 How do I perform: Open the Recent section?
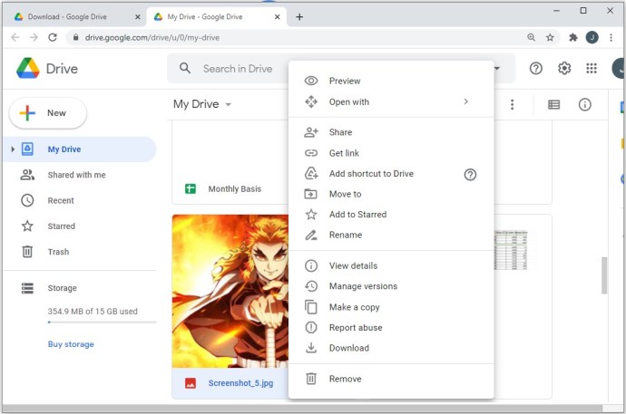point(79,200)
